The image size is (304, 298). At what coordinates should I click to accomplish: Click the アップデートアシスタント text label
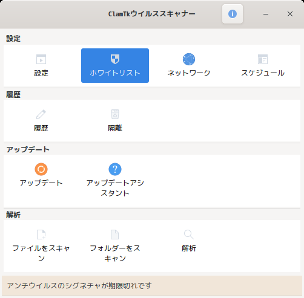click(x=115, y=188)
